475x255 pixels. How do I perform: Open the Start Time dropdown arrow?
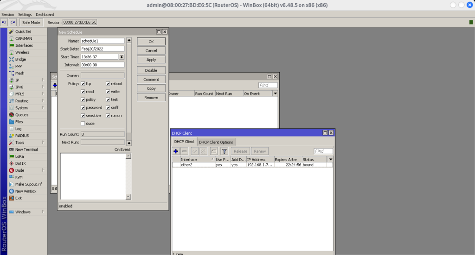click(x=122, y=57)
